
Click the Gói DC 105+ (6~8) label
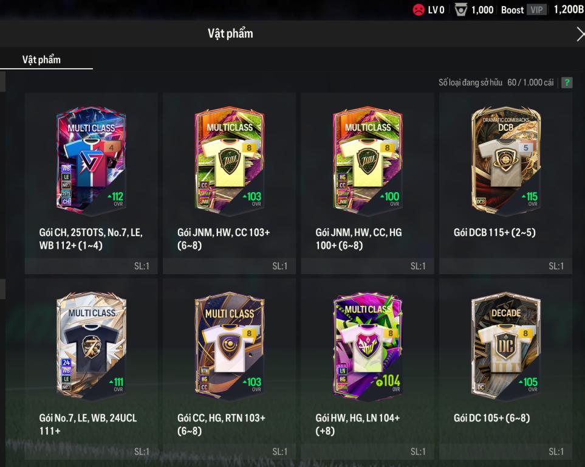(491, 418)
